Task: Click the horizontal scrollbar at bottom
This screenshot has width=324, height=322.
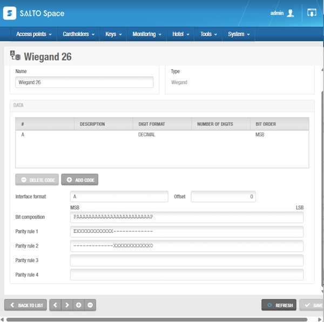Action: (x=157, y=319)
